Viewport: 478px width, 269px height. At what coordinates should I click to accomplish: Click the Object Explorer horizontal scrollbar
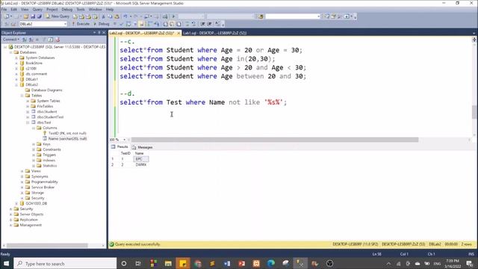tap(47, 246)
